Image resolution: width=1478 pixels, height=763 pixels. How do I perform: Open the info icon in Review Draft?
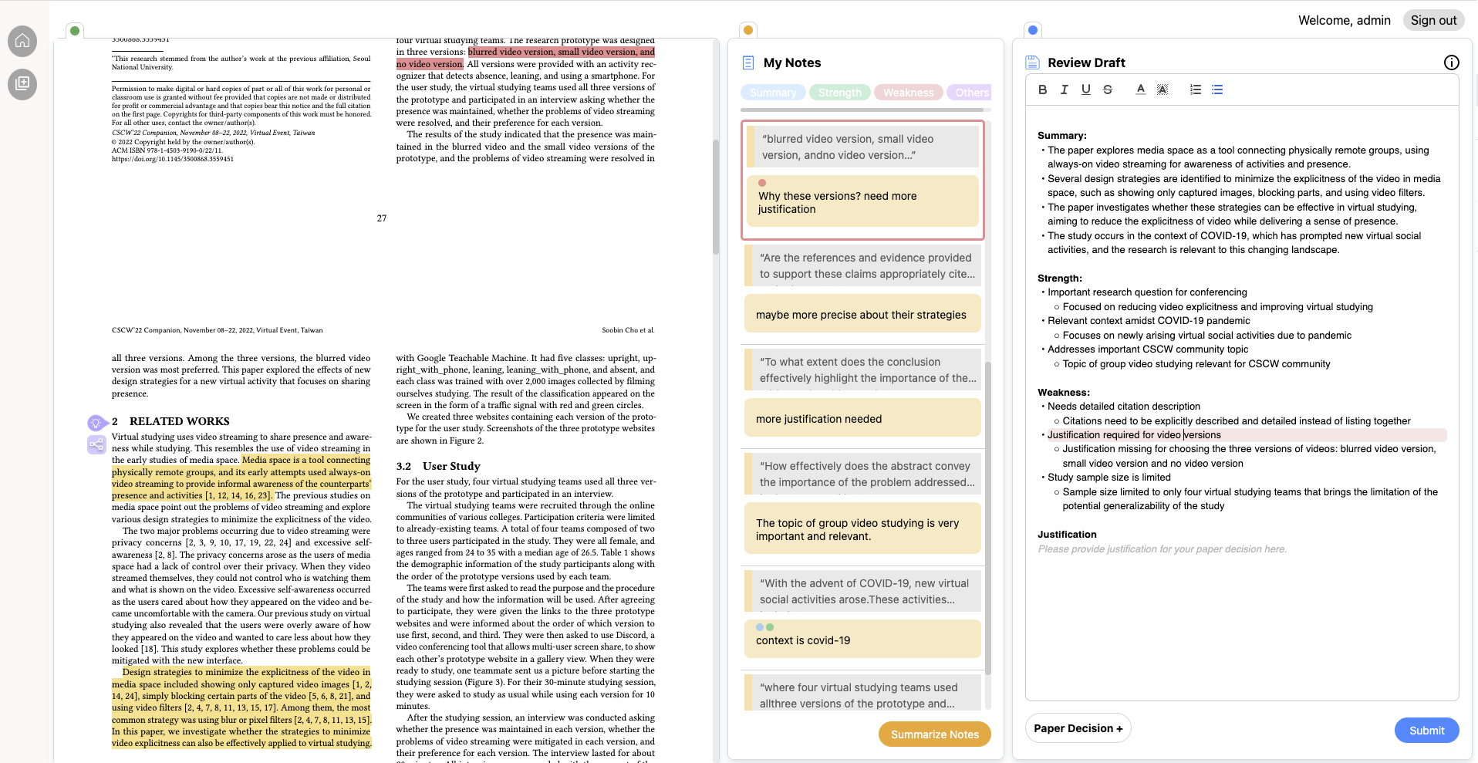pos(1451,62)
